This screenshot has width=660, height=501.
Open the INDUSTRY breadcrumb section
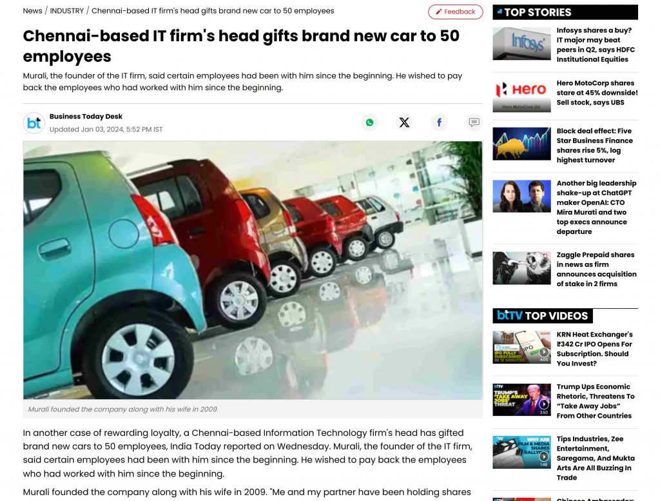tap(67, 11)
